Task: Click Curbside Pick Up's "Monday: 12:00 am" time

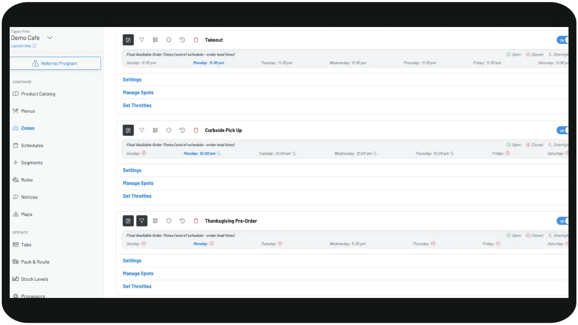Action: coord(202,153)
